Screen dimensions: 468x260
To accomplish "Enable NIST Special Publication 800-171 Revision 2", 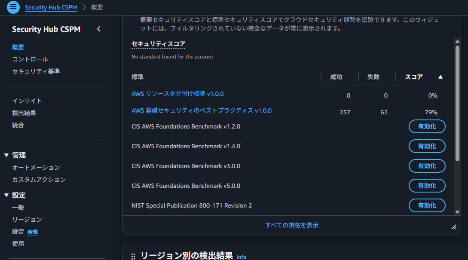I will click(x=427, y=205).
